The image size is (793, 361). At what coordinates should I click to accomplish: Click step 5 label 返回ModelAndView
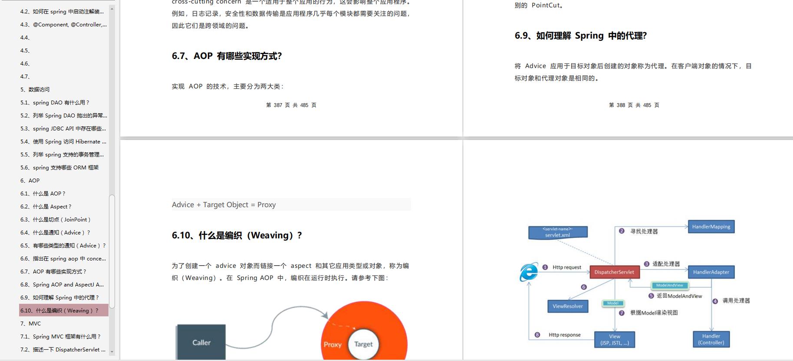click(679, 296)
